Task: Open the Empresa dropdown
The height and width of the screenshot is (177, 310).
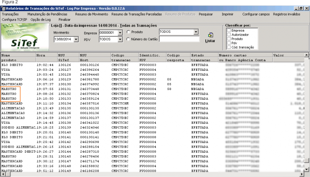Action: pos(120,33)
